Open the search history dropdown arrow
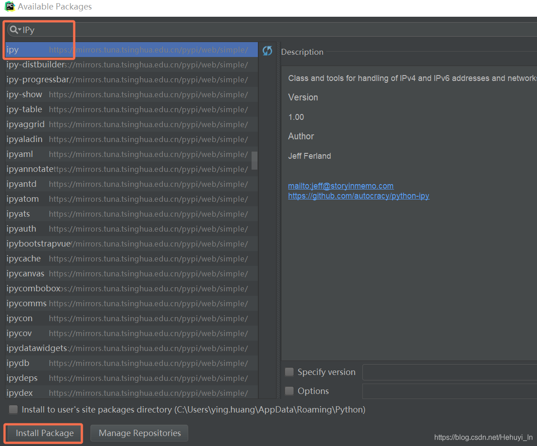The height and width of the screenshot is (446, 537). pyautogui.click(x=20, y=29)
